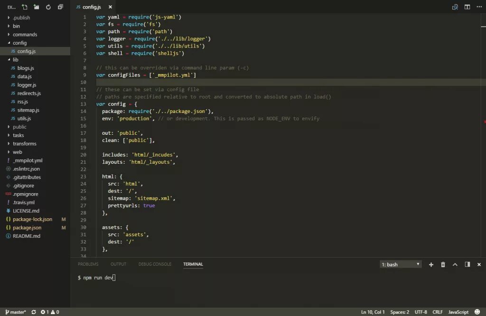This screenshot has width=486, height=316.
Task: Click line number 13 in editor gutter
Action: pyautogui.click(x=84, y=104)
